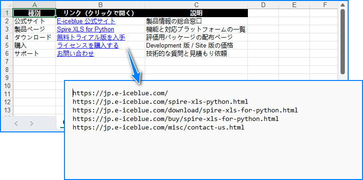Select cell Development 版 / Site 版の価格
This screenshot has height=180, width=363.
[196, 45]
